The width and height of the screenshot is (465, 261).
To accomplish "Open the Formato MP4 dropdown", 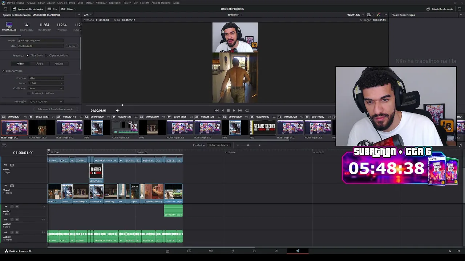I will (x=46, y=78).
